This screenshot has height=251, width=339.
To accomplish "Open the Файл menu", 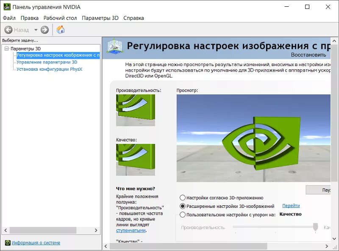I will (x=9, y=18).
